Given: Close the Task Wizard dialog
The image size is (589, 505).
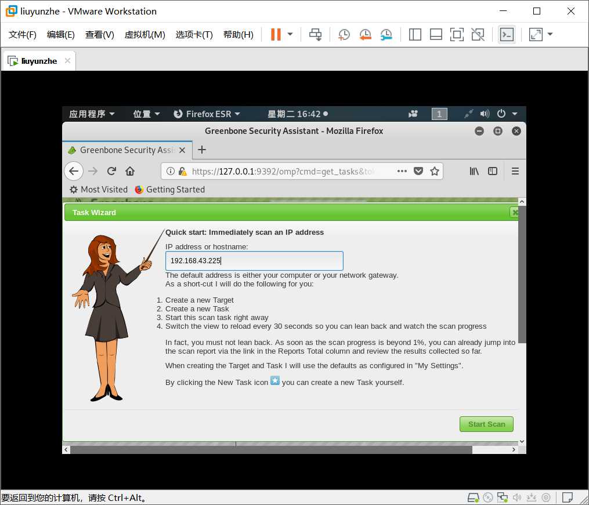Looking at the screenshot, I should point(514,212).
